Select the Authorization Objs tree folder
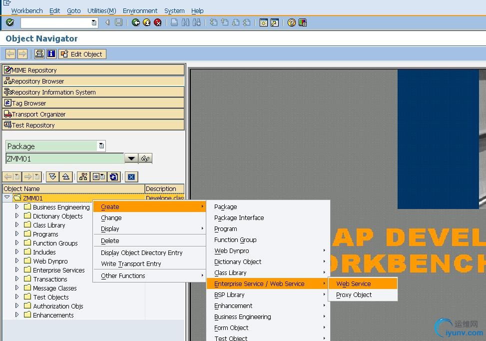This screenshot has height=341, width=486. [x=58, y=306]
